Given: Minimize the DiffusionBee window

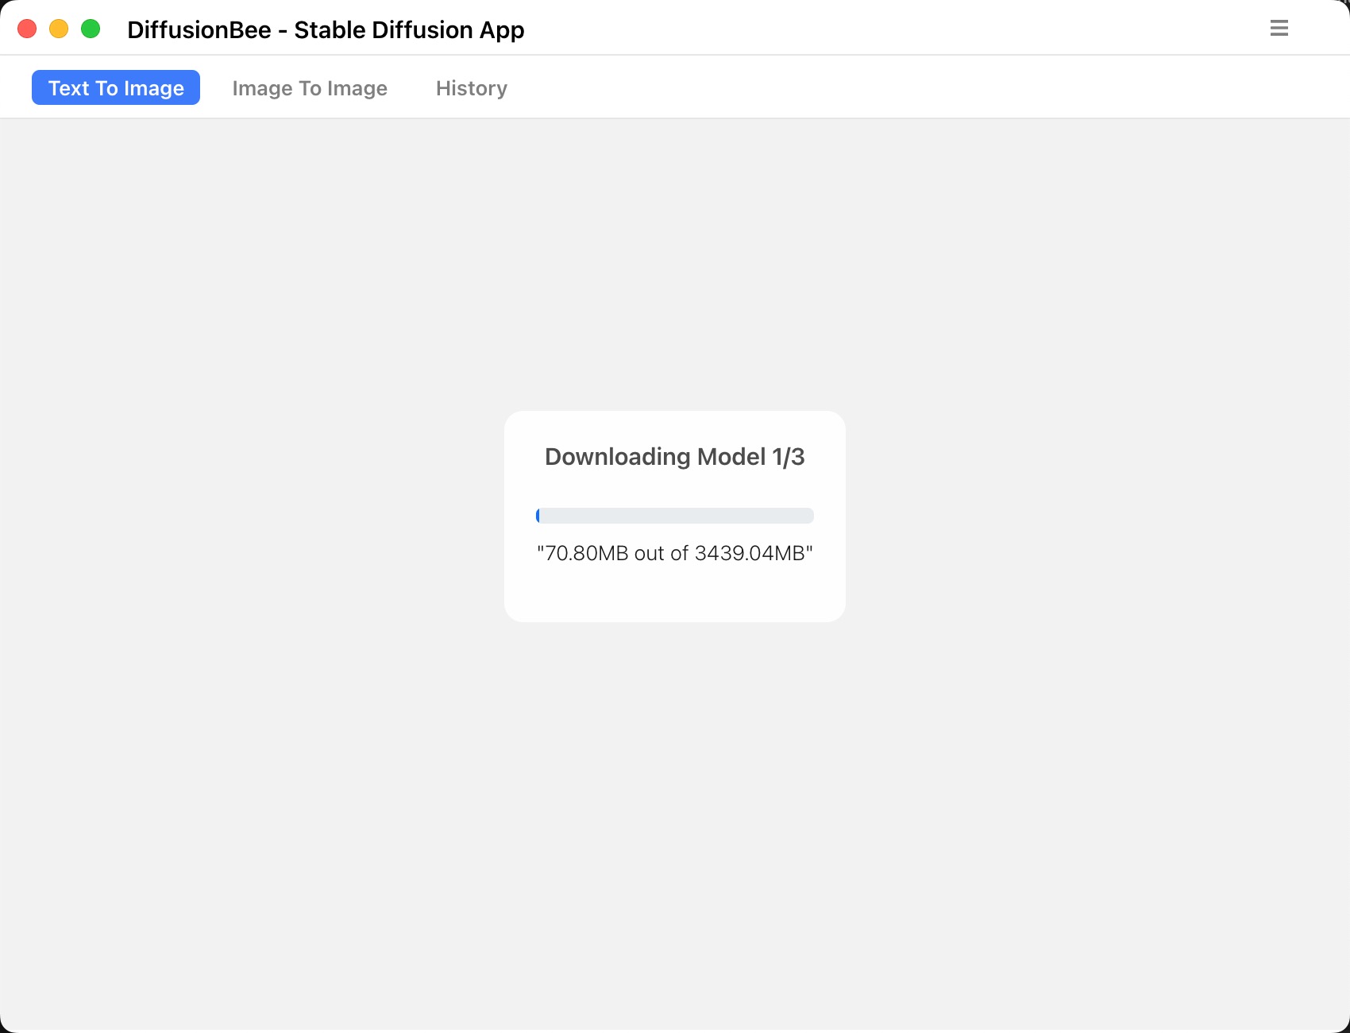Looking at the screenshot, I should pyautogui.click(x=59, y=29).
